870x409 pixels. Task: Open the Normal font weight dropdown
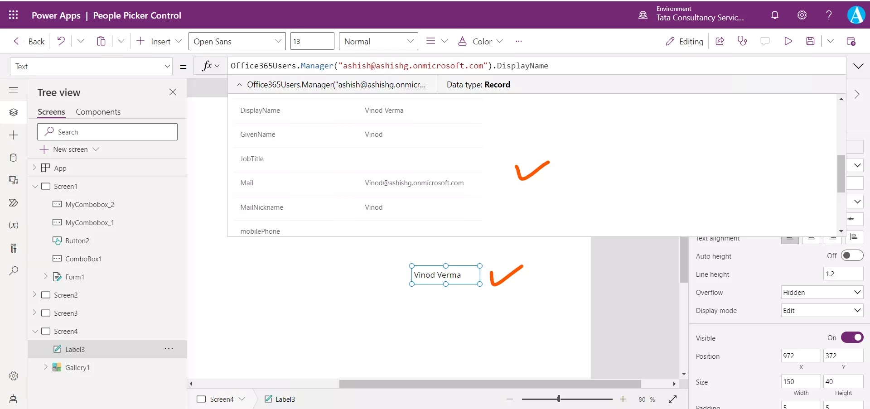coord(378,41)
